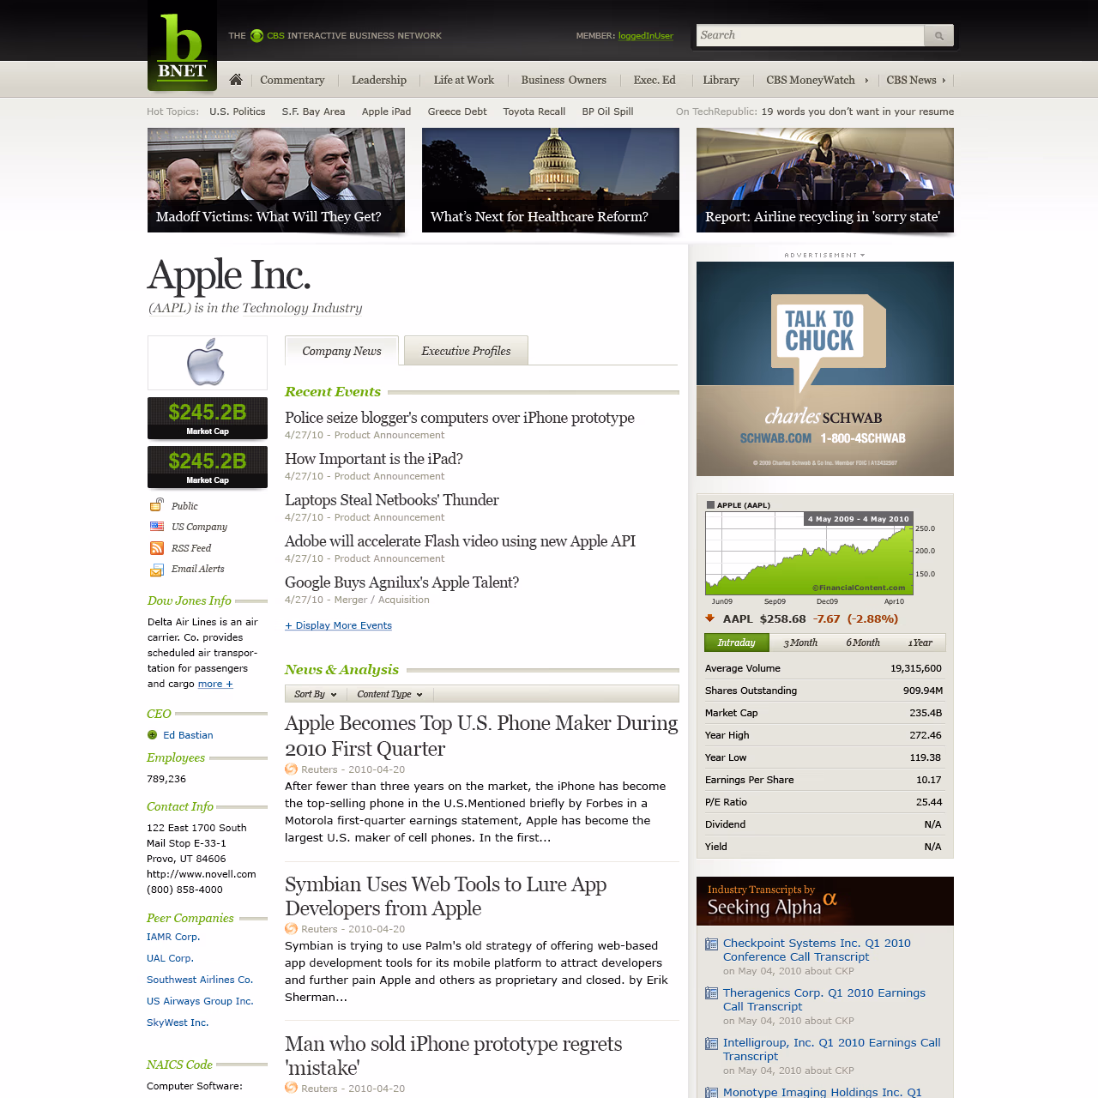This screenshot has width=1098, height=1098.
Task: Open the Madoff Victims story thumbnail
Action: click(x=275, y=180)
